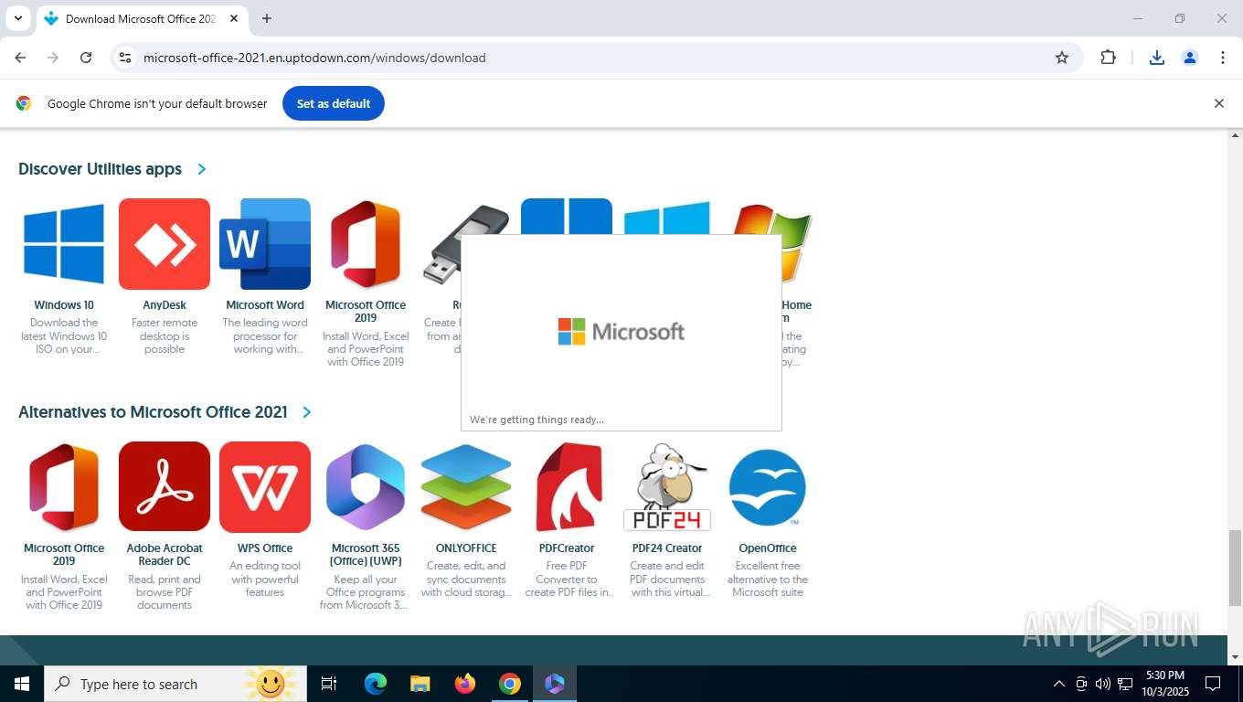The height and width of the screenshot is (702, 1243).
Task: Open File Explorer from the taskbar
Action: [x=420, y=684]
